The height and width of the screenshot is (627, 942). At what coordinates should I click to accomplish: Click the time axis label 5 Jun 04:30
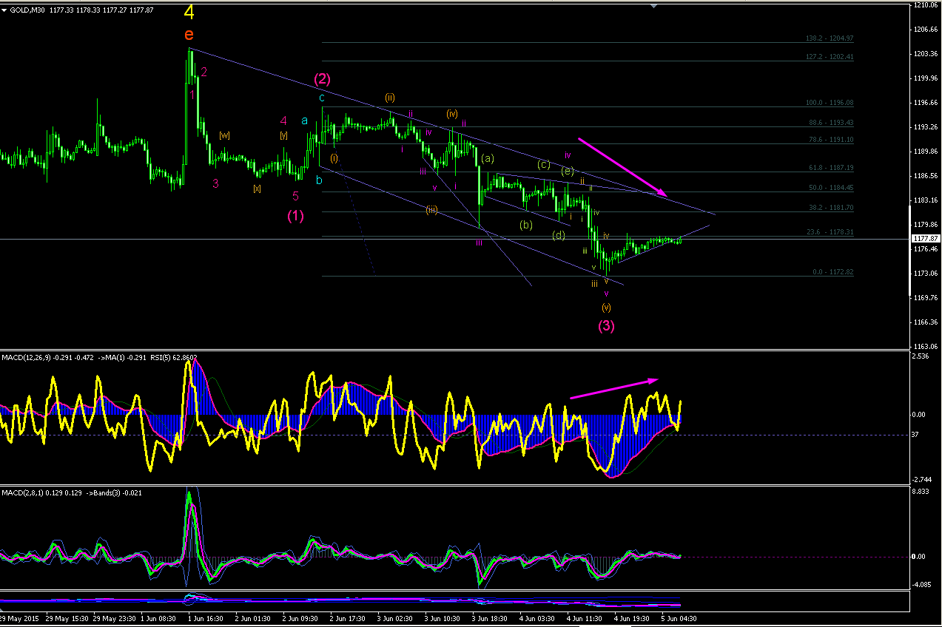pyautogui.click(x=679, y=619)
